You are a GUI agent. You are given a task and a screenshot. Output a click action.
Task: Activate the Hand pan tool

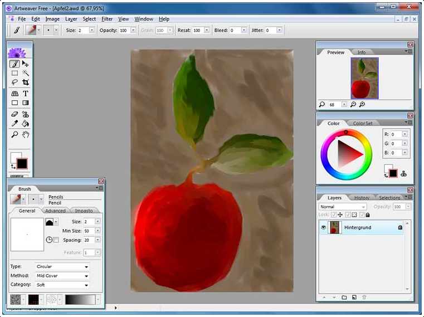click(26, 134)
